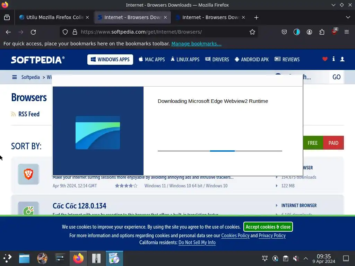Screen dimensions: 355x266
Task: Open the list all tabs dropdown
Action: [348, 17]
